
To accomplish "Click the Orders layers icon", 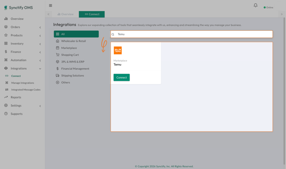I will click(x=6, y=27).
